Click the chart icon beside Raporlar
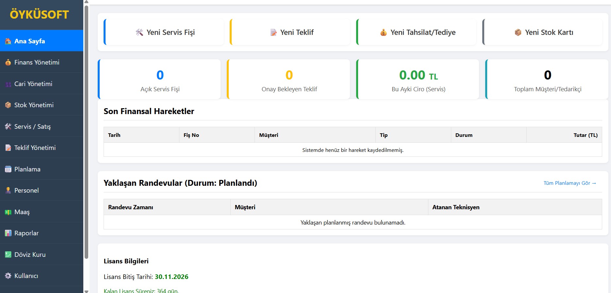Image resolution: width=611 pixels, height=293 pixels. pos(8,233)
